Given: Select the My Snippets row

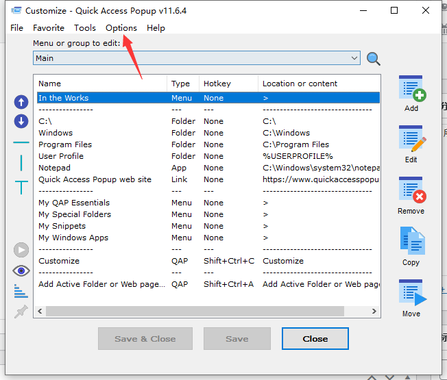Looking at the screenshot, I should (208, 226).
